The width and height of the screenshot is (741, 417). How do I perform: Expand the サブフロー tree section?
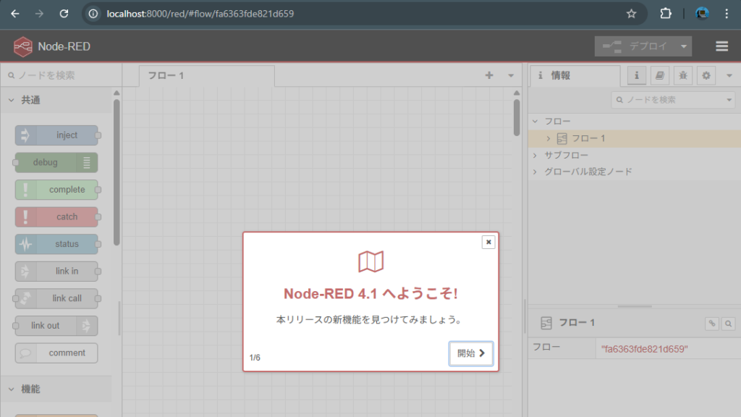(535, 156)
